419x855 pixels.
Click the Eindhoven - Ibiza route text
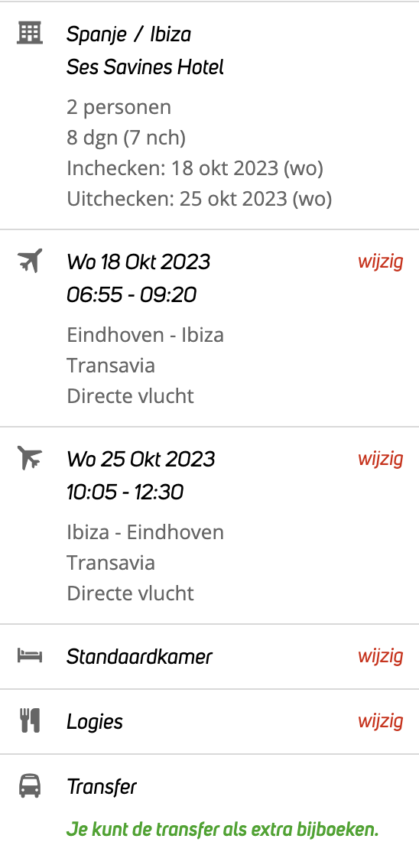click(145, 334)
